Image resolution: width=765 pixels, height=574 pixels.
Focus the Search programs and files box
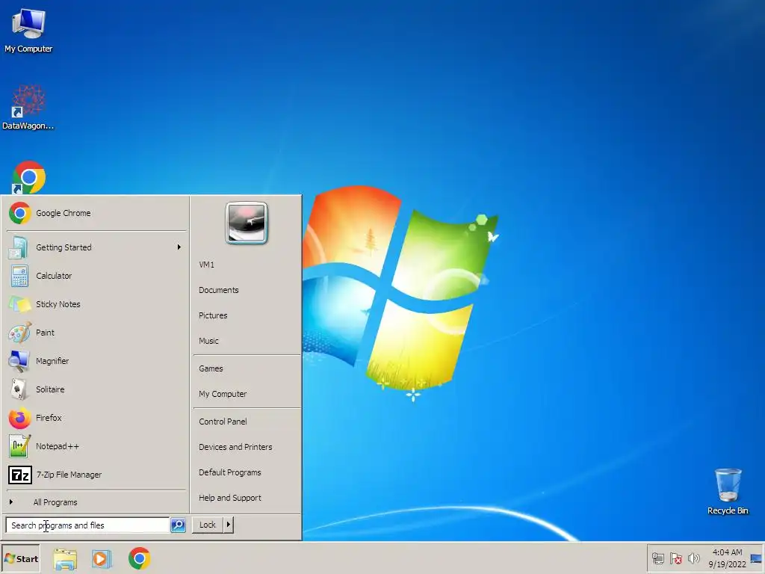[88, 525]
